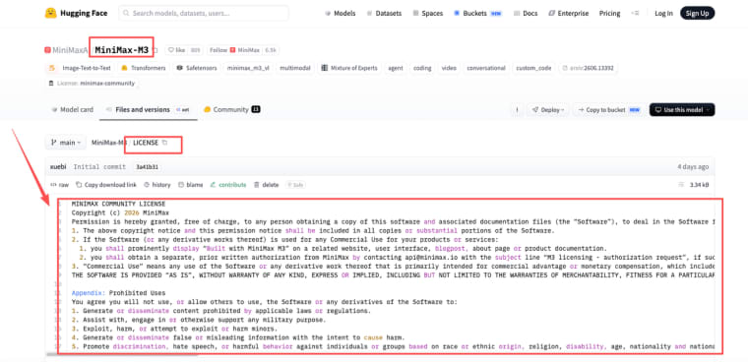Open the Pricing page

click(x=609, y=14)
